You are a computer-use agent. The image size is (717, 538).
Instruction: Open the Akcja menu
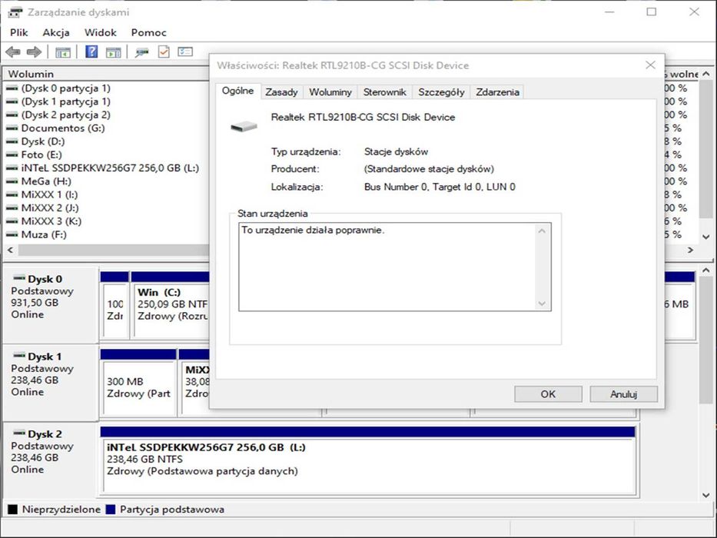pyautogui.click(x=56, y=32)
